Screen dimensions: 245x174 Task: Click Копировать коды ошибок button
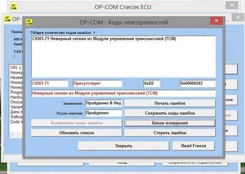tap(76, 123)
